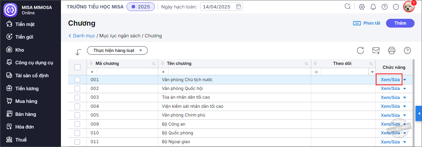
Task: Check the select-all header checkbox
Action: (77, 67)
